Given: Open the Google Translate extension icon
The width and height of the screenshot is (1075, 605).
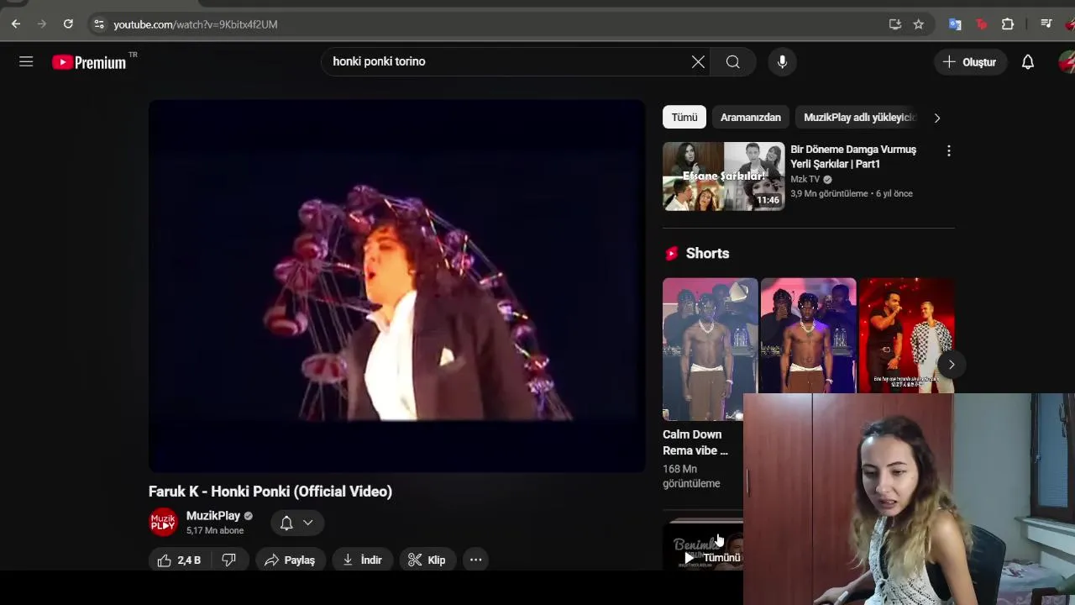Looking at the screenshot, I should [955, 24].
